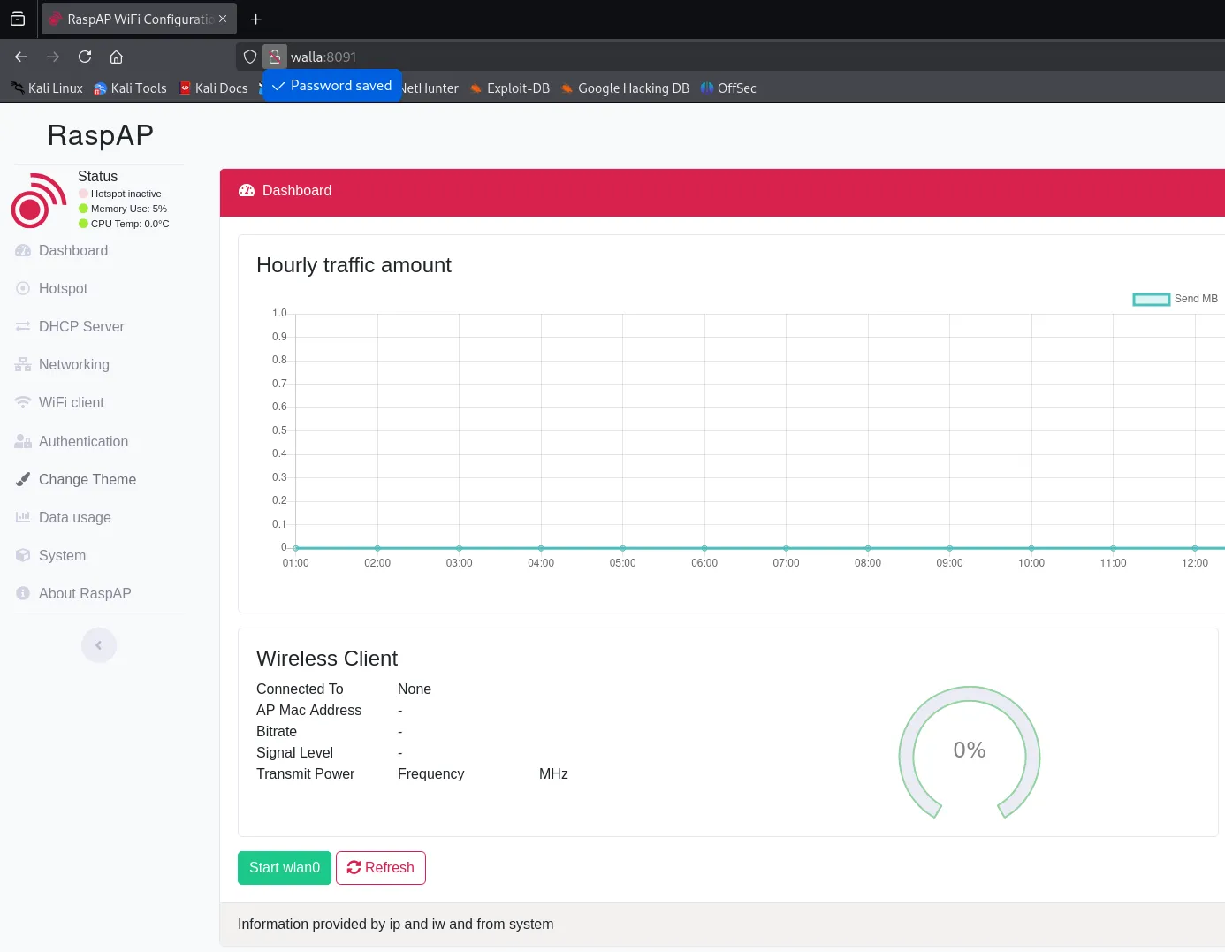Viewport: 1225px width, 952px height.
Task: Click the 'CPU Temp: 0.0°C' status text
Action: pyautogui.click(x=130, y=224)
